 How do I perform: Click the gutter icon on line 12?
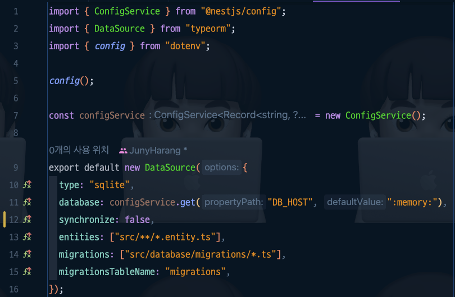(28, 220)
